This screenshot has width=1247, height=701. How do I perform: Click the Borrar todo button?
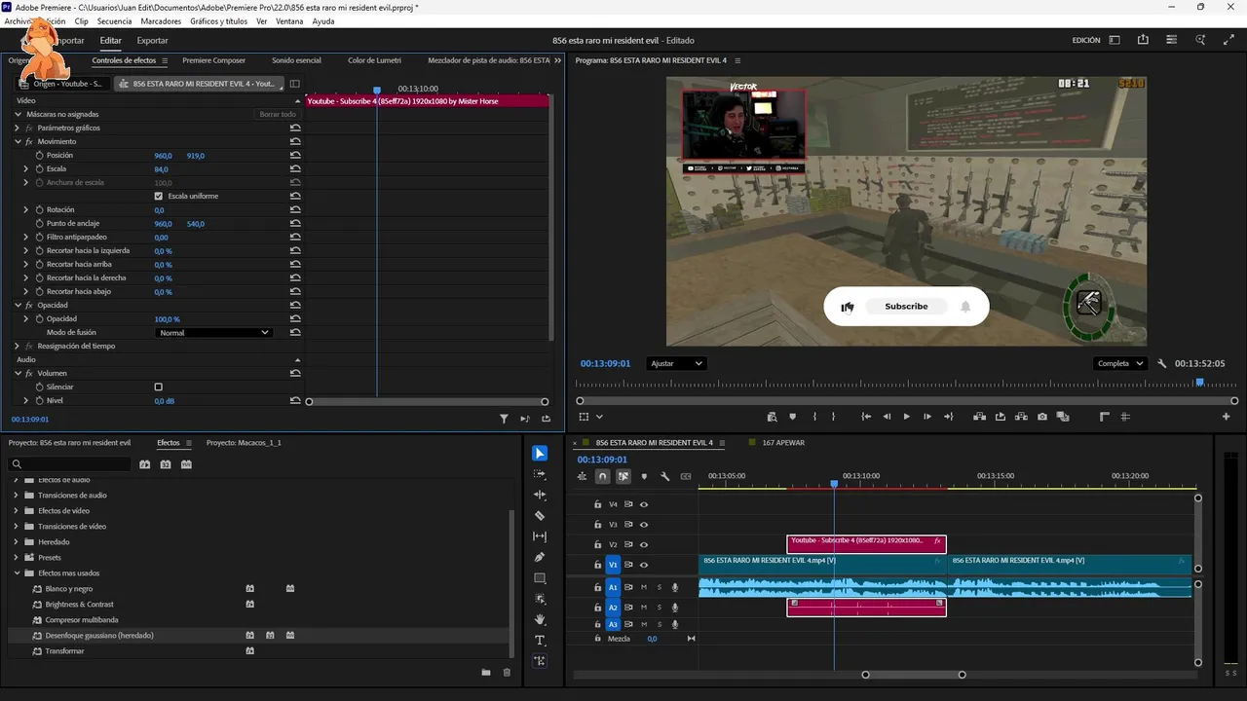(x=278, y=115)
